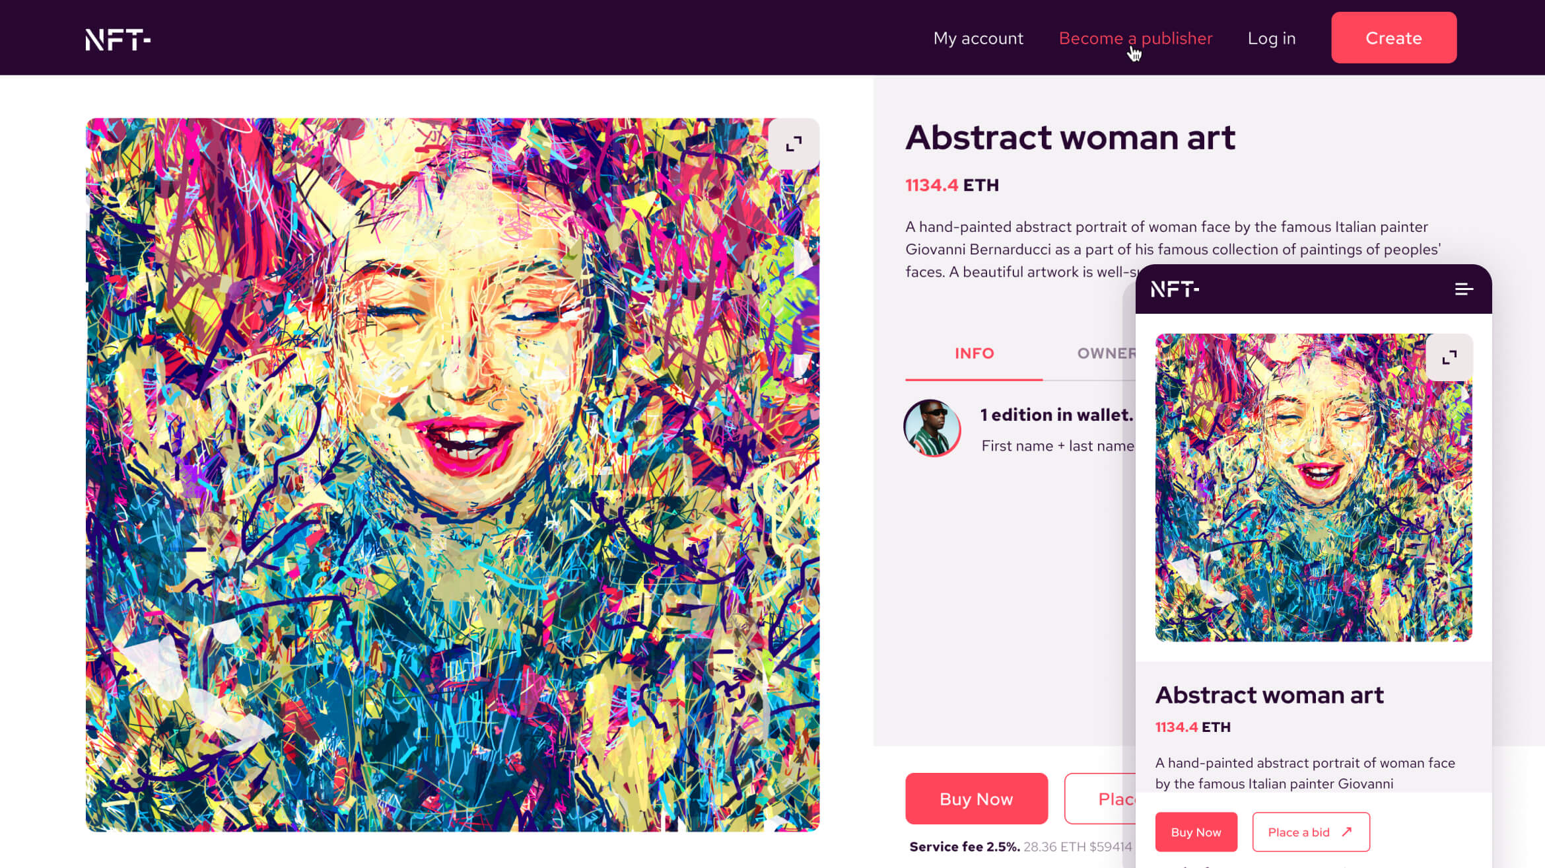
Task: Click the large abstract woman artwork image
Action: tap(452, 474)
